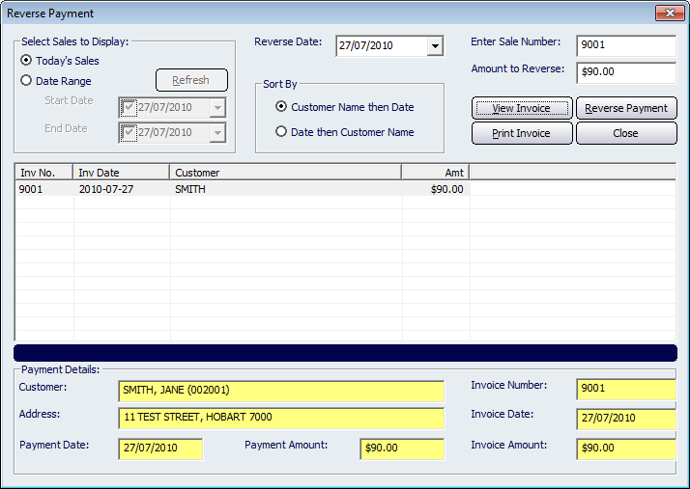This screenshot has width=690, height=489.
Task: Click the 2010-07-27 invoice date cell
Action: click(x=106, y=189)
